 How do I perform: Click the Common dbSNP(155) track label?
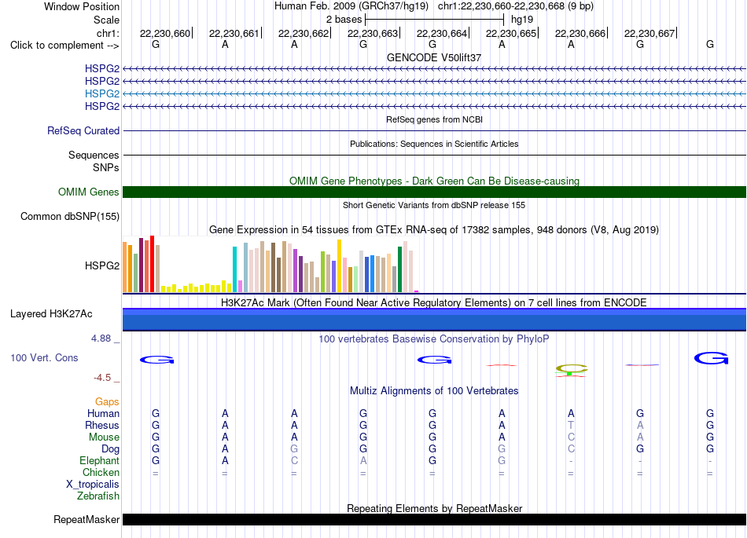click(x=69, y=217)
